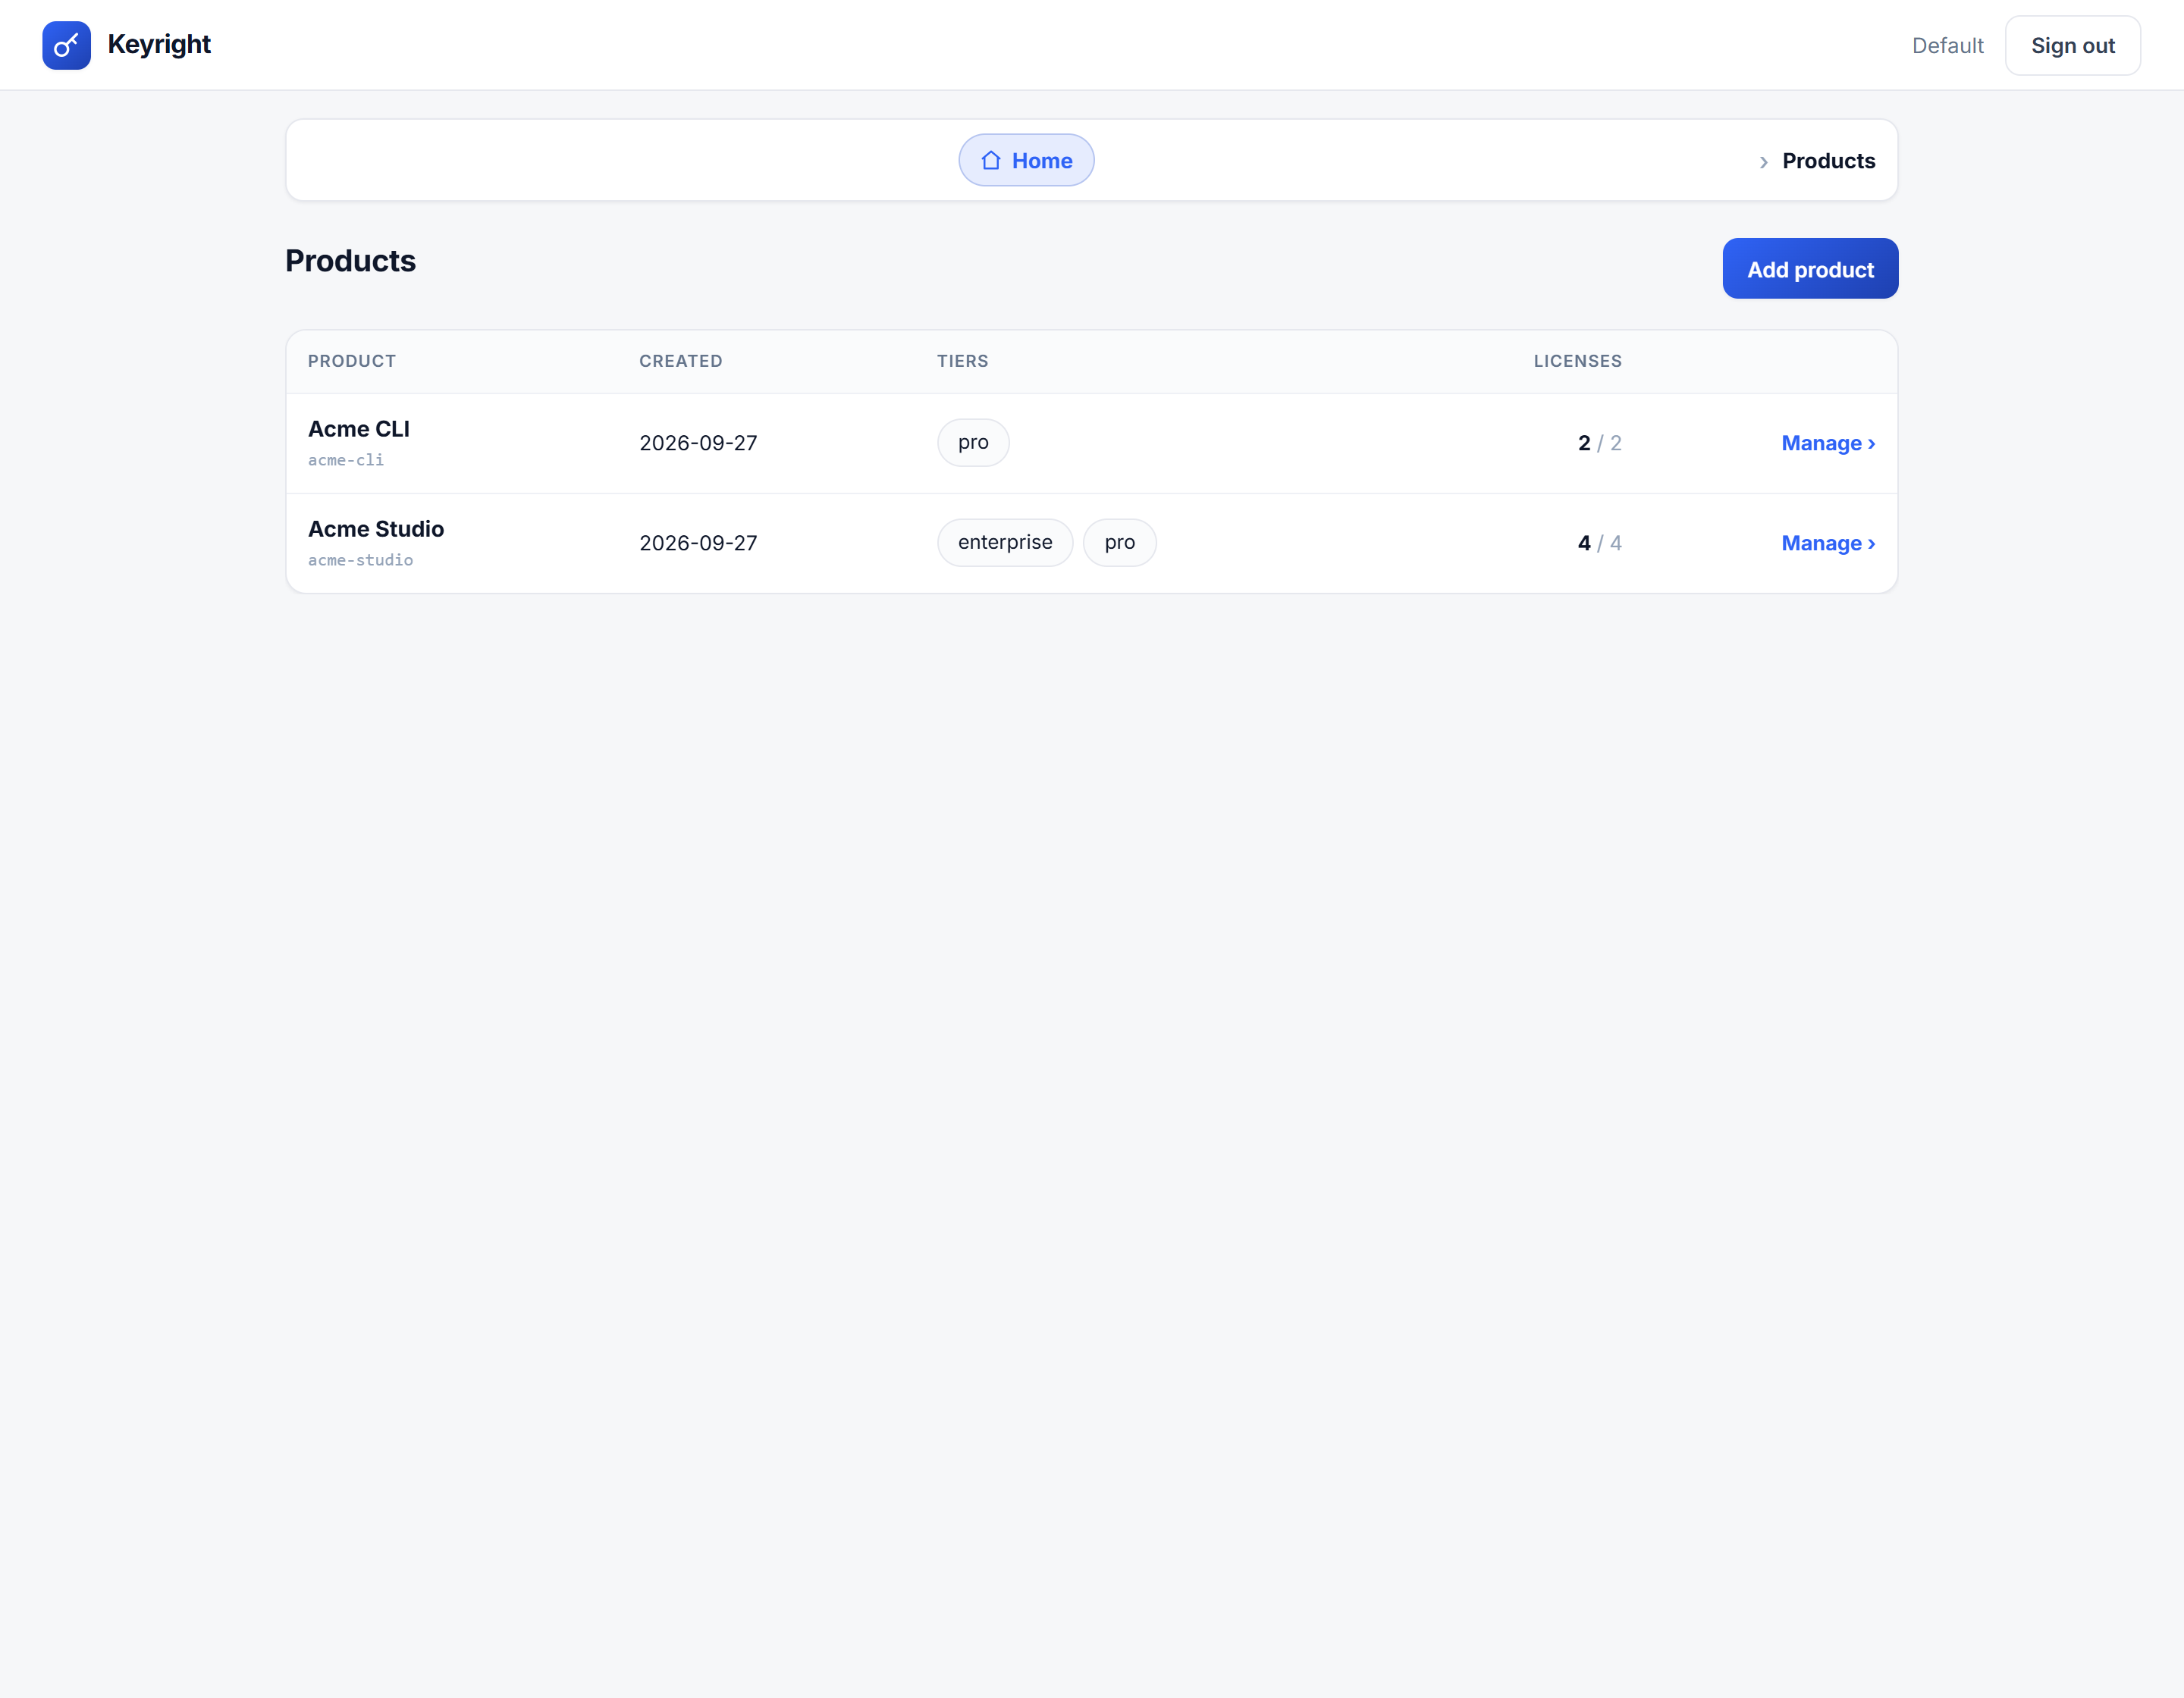Click the Keyright brand name
Screen dimensions: 2184x1698
tap(159, 45)
